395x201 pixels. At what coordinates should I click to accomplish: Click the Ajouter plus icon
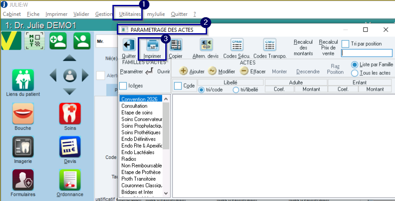184,71
